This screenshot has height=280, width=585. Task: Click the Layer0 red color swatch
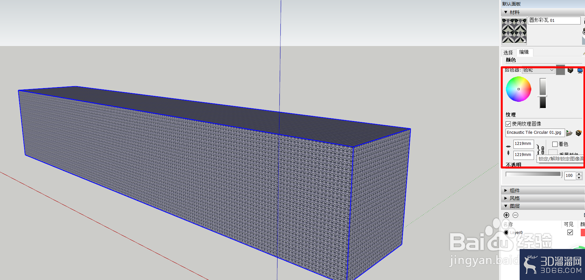pyautogui.click(x=582, y=232)
